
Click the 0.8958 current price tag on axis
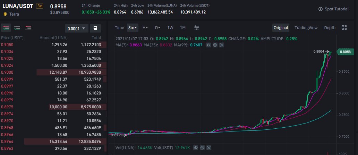click(345, 52)
